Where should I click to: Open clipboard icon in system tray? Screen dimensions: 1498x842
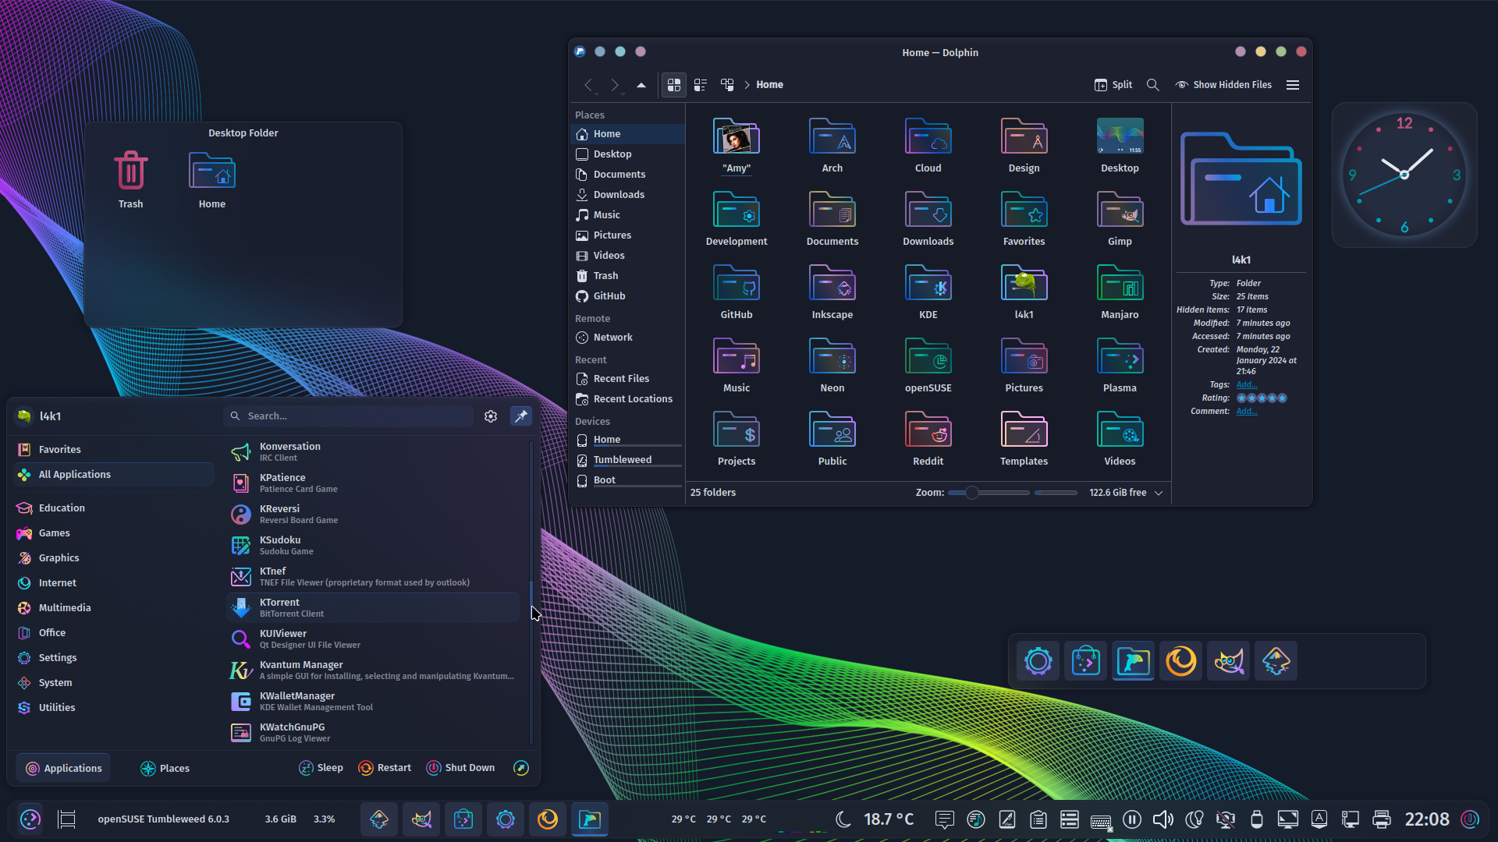(x=1038, y=819)
